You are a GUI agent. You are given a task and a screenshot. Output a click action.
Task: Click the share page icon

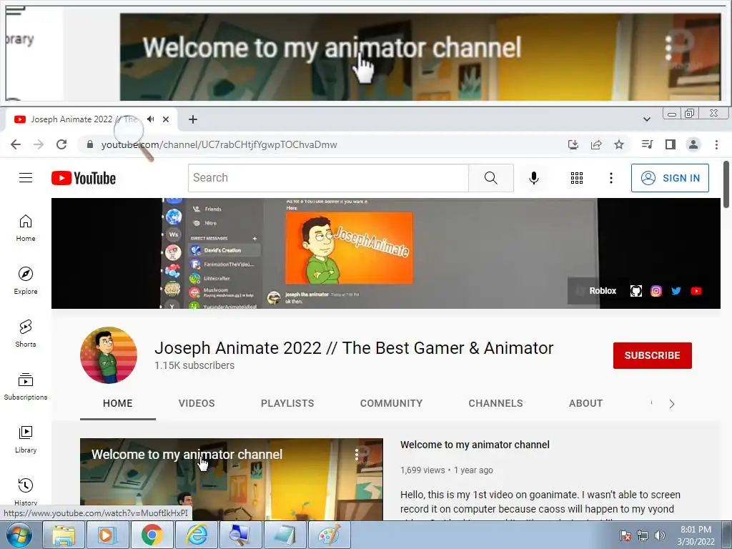pos(596,144)
